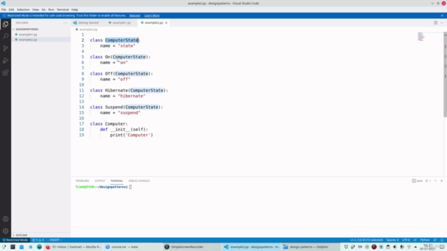Open the Extensions view
Viewport: 447px width, 251px height.
click(6, 73)
